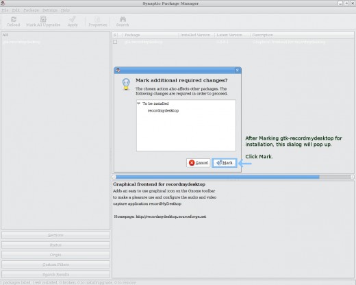Screen dimensions: 356x285
Task: Toggle gtk-recordmydesktop status checkbox
Action: tap(115, 42)
